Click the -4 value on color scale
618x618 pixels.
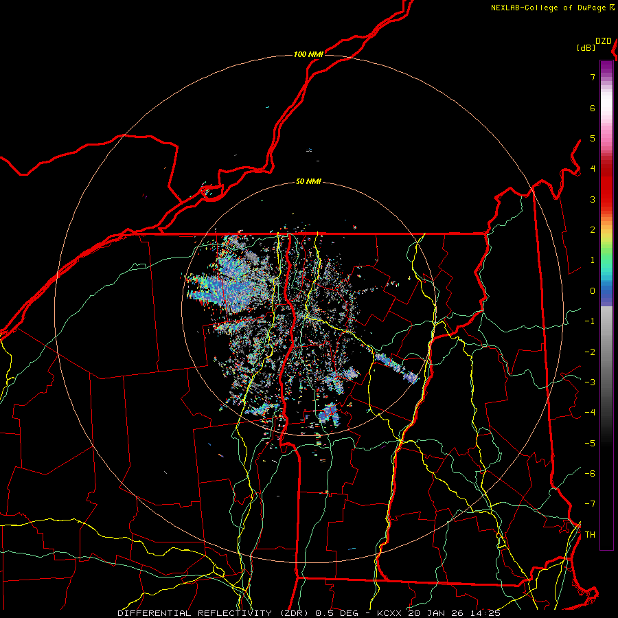point(590,413)
